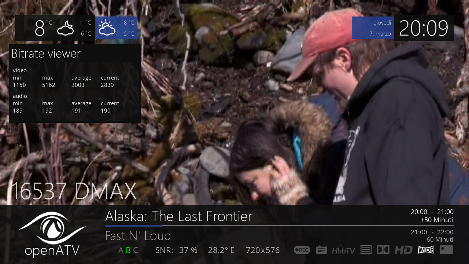Select tuner A indicator

coord(121,250)
